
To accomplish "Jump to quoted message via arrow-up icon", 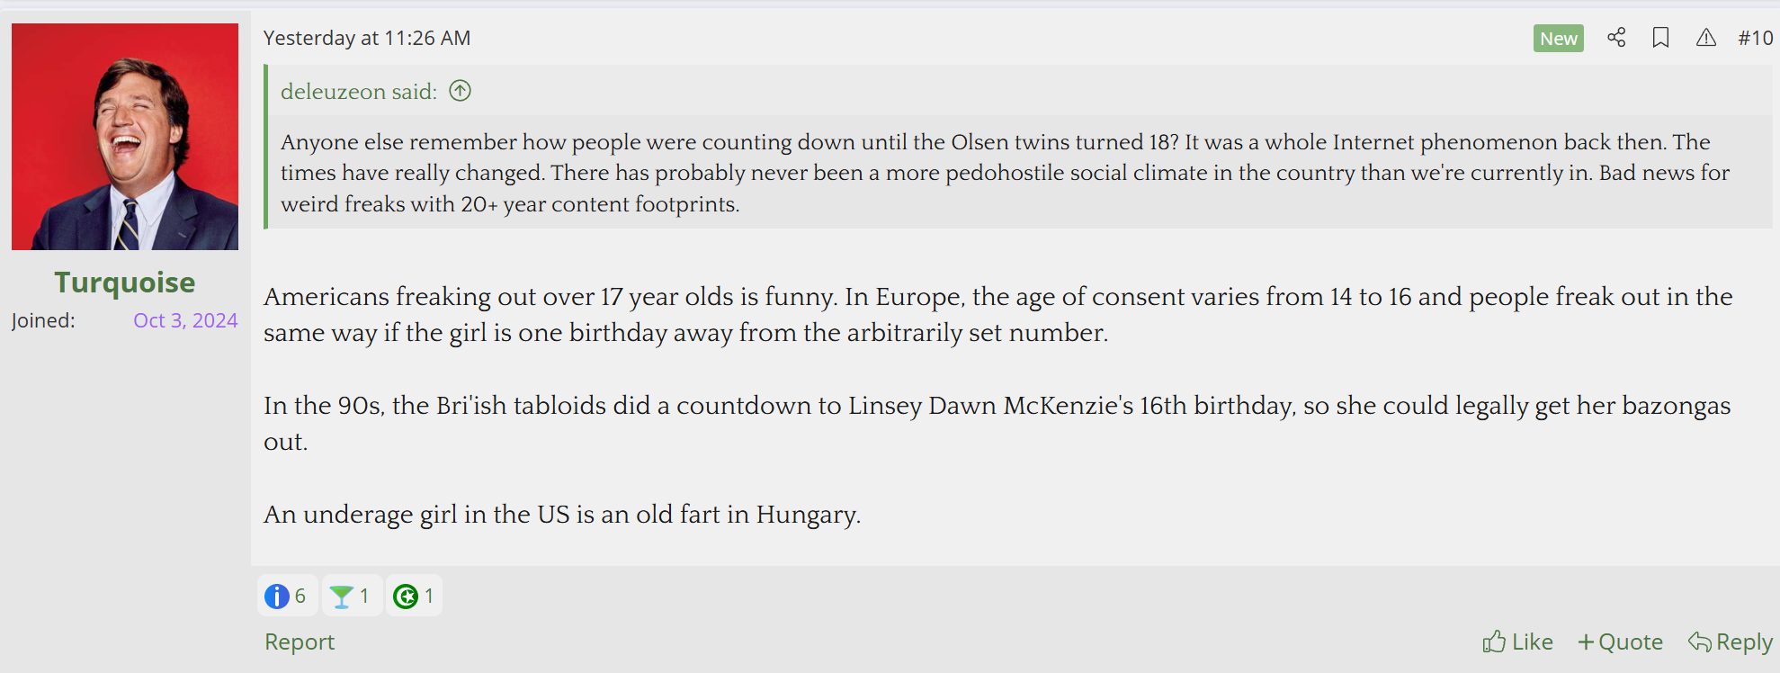I will [459, 91].
